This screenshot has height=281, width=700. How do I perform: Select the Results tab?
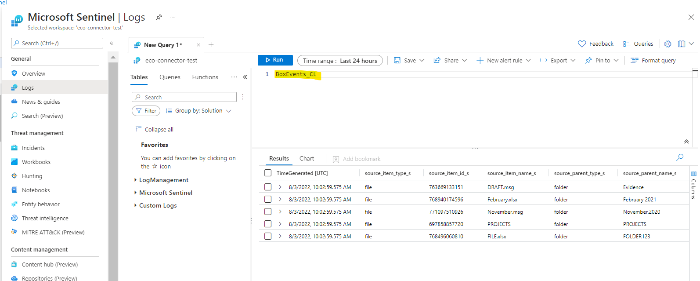[279, 159]
